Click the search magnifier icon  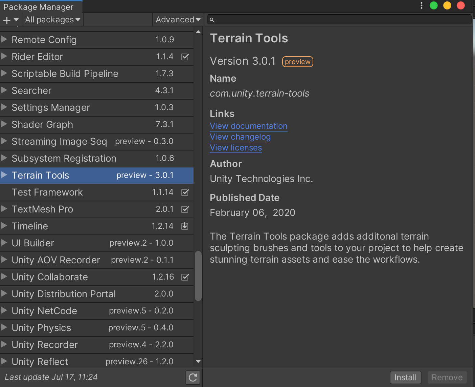tap(212, 20)
